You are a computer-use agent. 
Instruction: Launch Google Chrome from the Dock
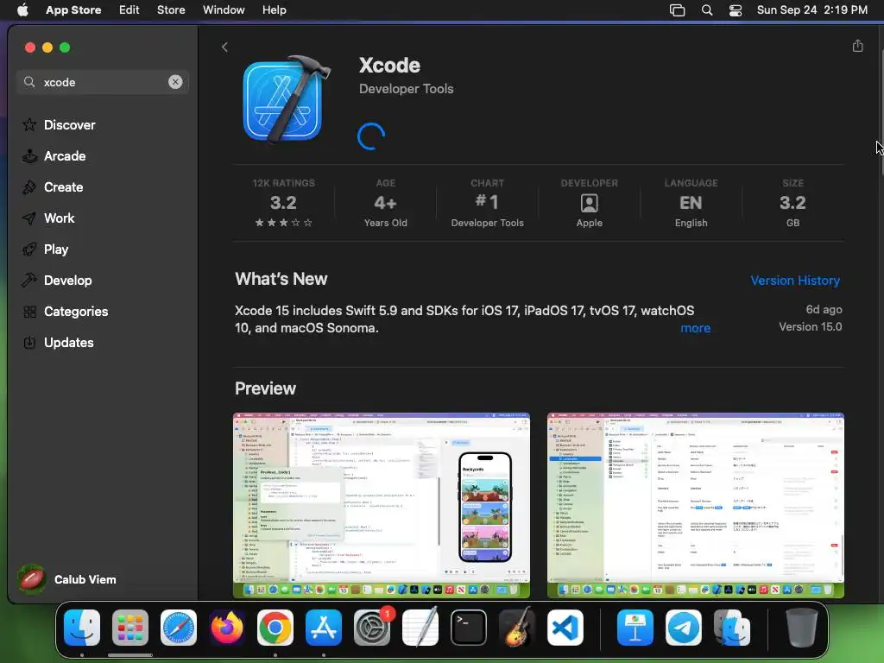click(x=275, y=627)
